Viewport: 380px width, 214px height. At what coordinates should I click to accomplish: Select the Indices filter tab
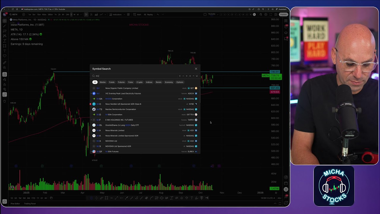click(x=149, y=82)
